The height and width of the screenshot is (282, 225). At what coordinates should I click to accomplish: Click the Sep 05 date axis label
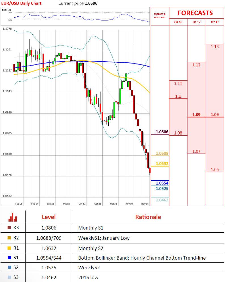[19, 204]
